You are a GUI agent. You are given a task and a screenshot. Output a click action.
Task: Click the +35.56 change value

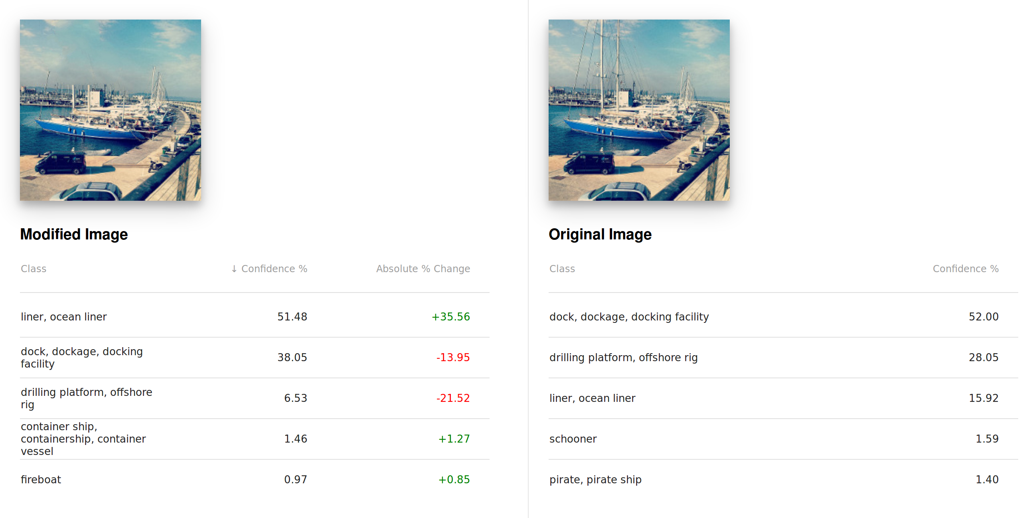(450, 317)
